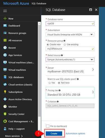Viewport: 105px width, 138px height.
Task: Choose Yes for SQL elastic pool
Action: (x=50, y=83)
